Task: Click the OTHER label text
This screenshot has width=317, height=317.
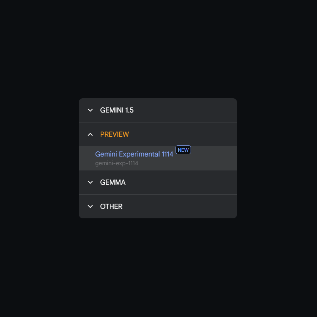Action: pyautogui.click(x=111, y=206)
